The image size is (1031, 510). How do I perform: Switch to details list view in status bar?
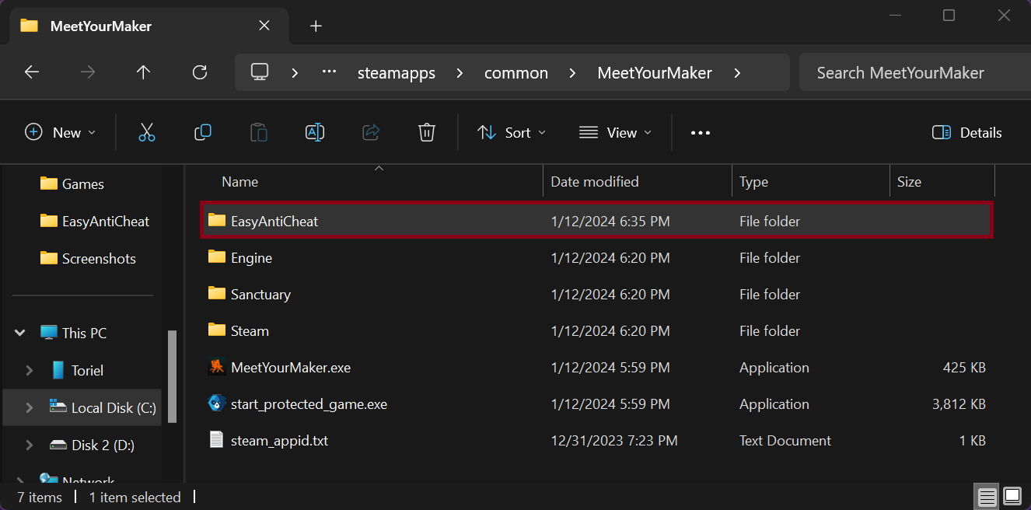tap(987, 496)
